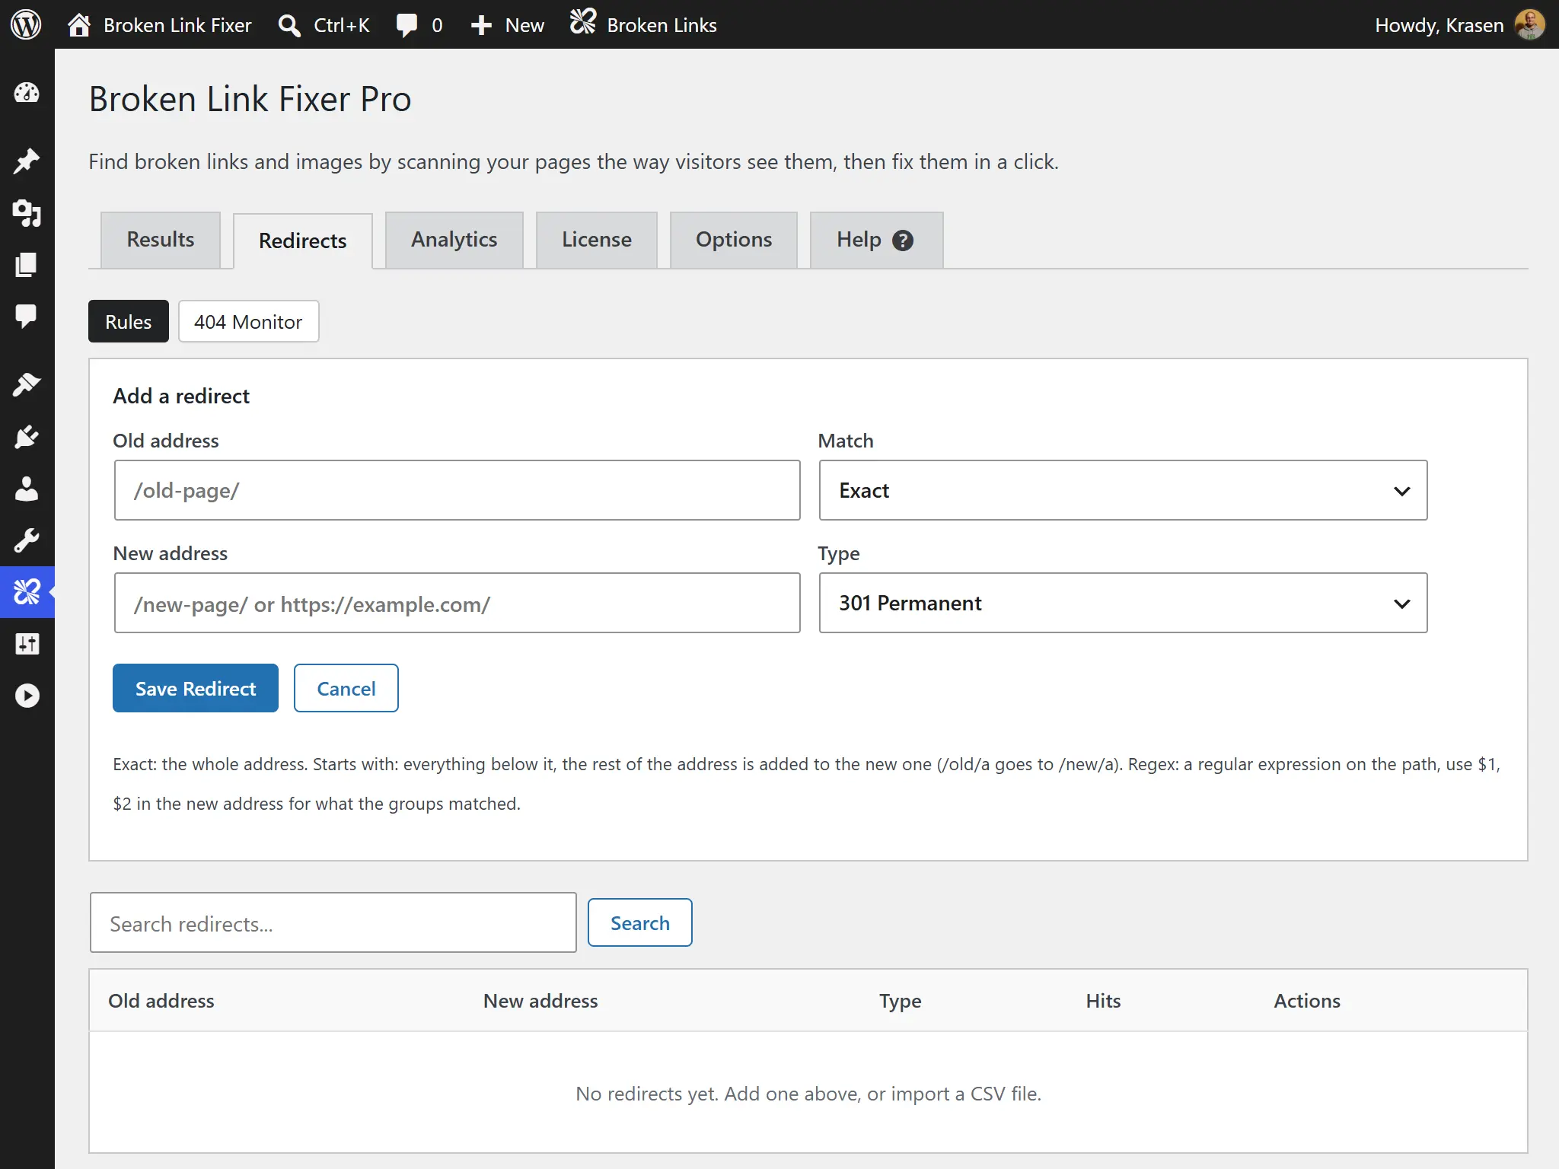Click the 'New address' table column header
Image resolution: width=1559 pixels, height=1169 pixels.
click(x=540, y=1001)
